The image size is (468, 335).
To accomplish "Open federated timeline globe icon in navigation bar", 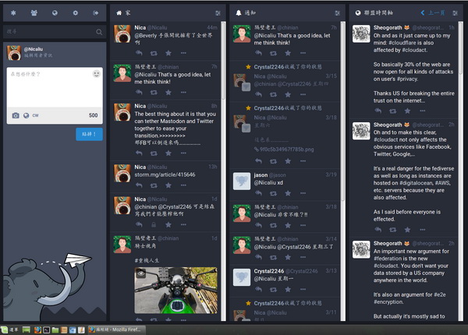I will click(55, 12).
